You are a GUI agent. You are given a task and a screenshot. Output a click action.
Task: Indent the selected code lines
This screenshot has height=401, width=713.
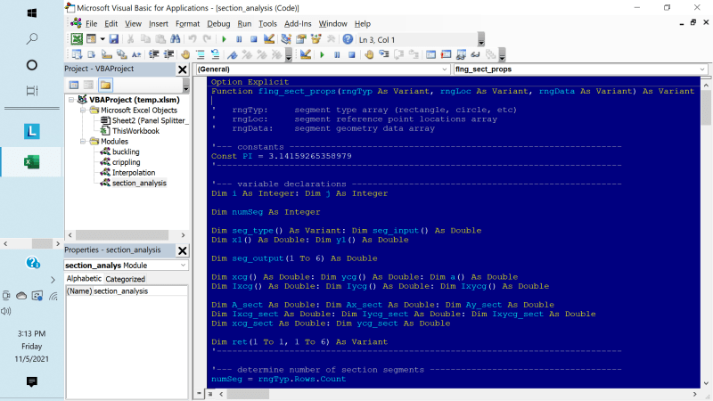tap(153, 54)
